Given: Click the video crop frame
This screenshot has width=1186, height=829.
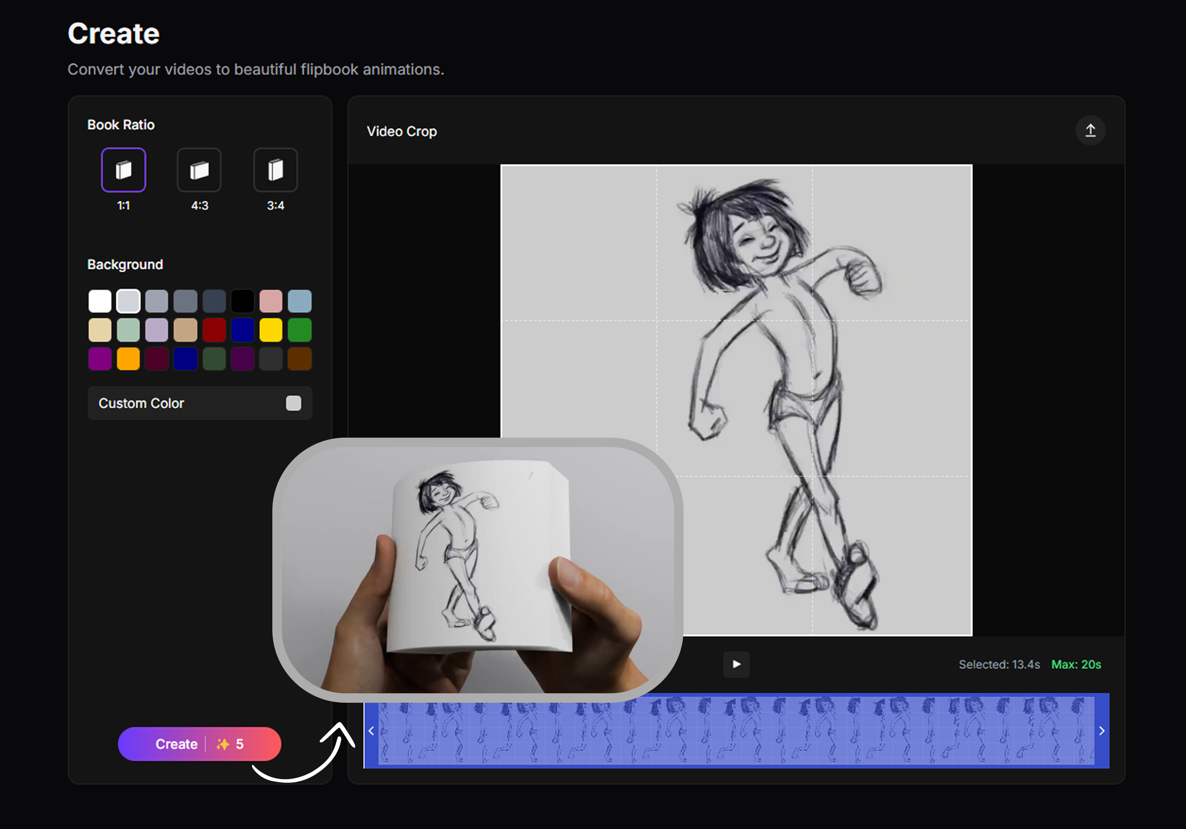Looking at the screenshot, I should coord(736,400).
